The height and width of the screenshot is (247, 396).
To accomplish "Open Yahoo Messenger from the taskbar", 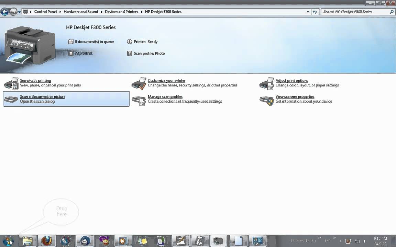I will [x=104, y=241].
